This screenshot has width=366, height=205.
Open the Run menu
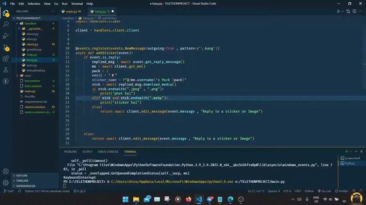tap(65, 4)
